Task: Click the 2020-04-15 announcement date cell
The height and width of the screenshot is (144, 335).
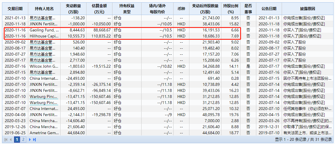Action: pos(269,115)
